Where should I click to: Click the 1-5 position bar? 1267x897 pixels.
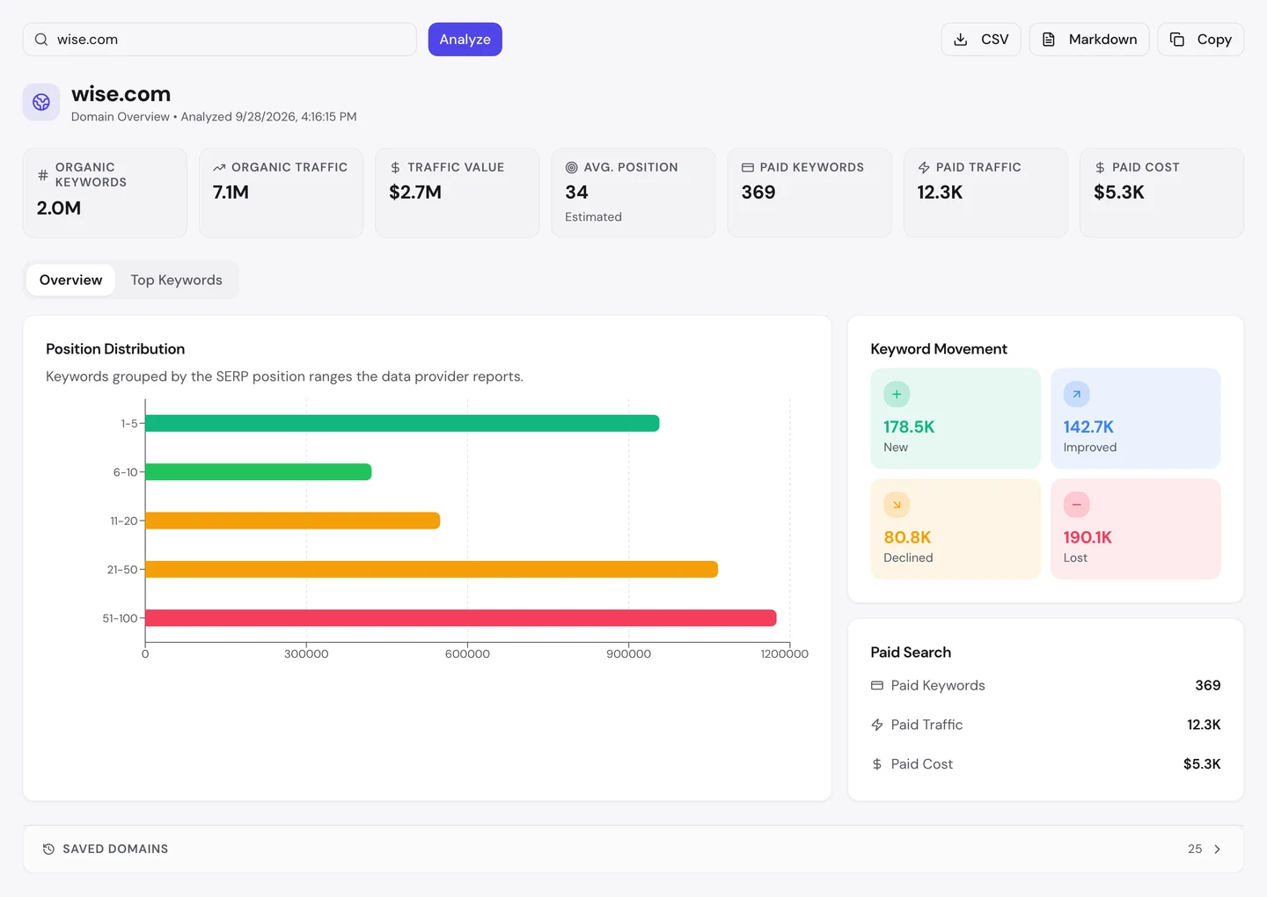point(402,423)
